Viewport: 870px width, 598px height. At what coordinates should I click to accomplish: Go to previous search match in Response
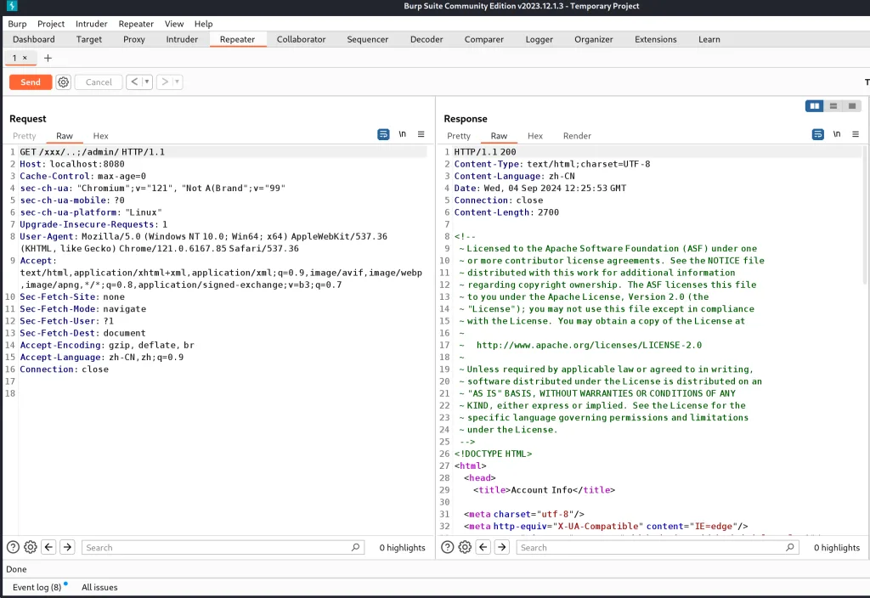(x=483, y=547)
